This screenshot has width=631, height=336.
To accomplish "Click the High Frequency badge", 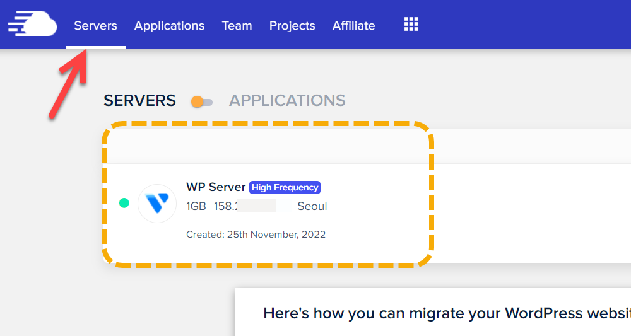I will [x=285, y=187].
